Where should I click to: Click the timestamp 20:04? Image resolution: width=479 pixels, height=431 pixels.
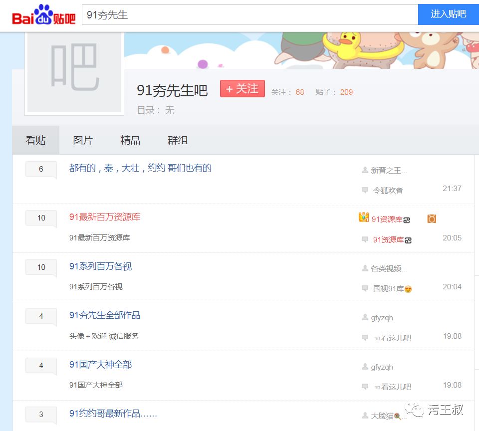452,287
